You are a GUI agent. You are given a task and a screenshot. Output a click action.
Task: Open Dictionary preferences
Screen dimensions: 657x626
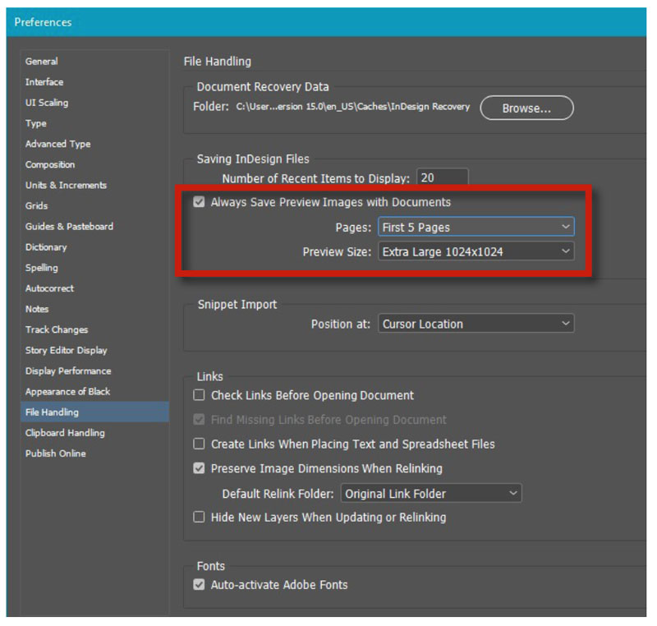click(46, 247)
